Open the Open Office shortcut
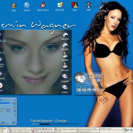The height and width of the screenshot is (133, 133). coord(43,7)
